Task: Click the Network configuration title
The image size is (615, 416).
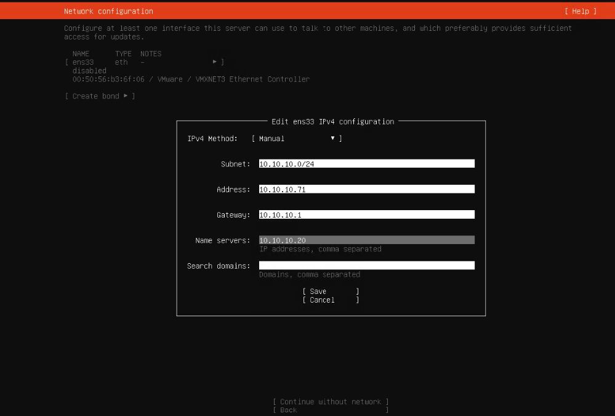Action: click(x=108, y=11)
